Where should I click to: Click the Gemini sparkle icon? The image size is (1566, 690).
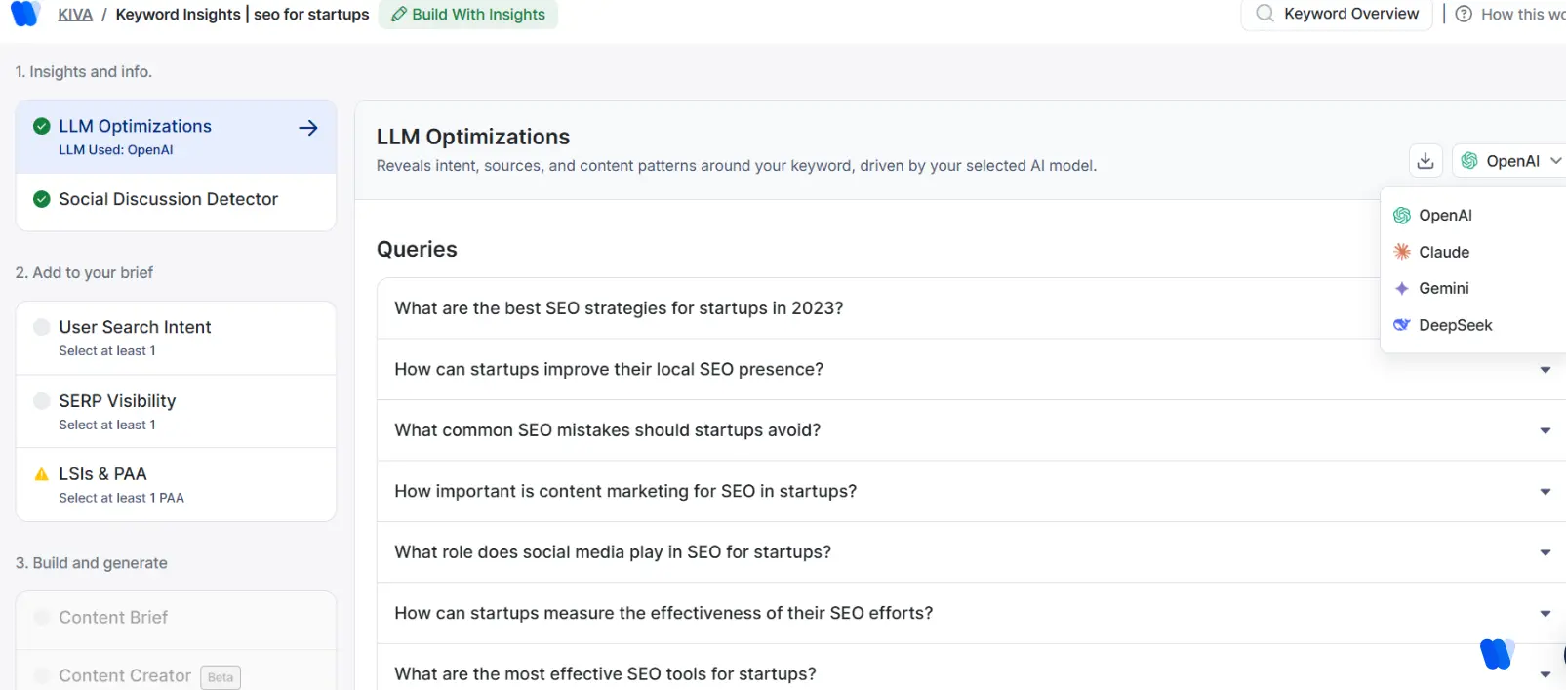pos(1402,288)
